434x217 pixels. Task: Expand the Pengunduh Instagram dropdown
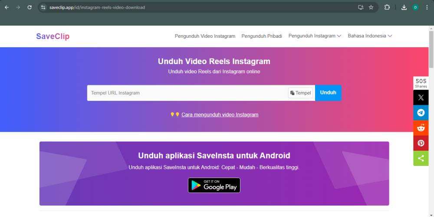315,36
